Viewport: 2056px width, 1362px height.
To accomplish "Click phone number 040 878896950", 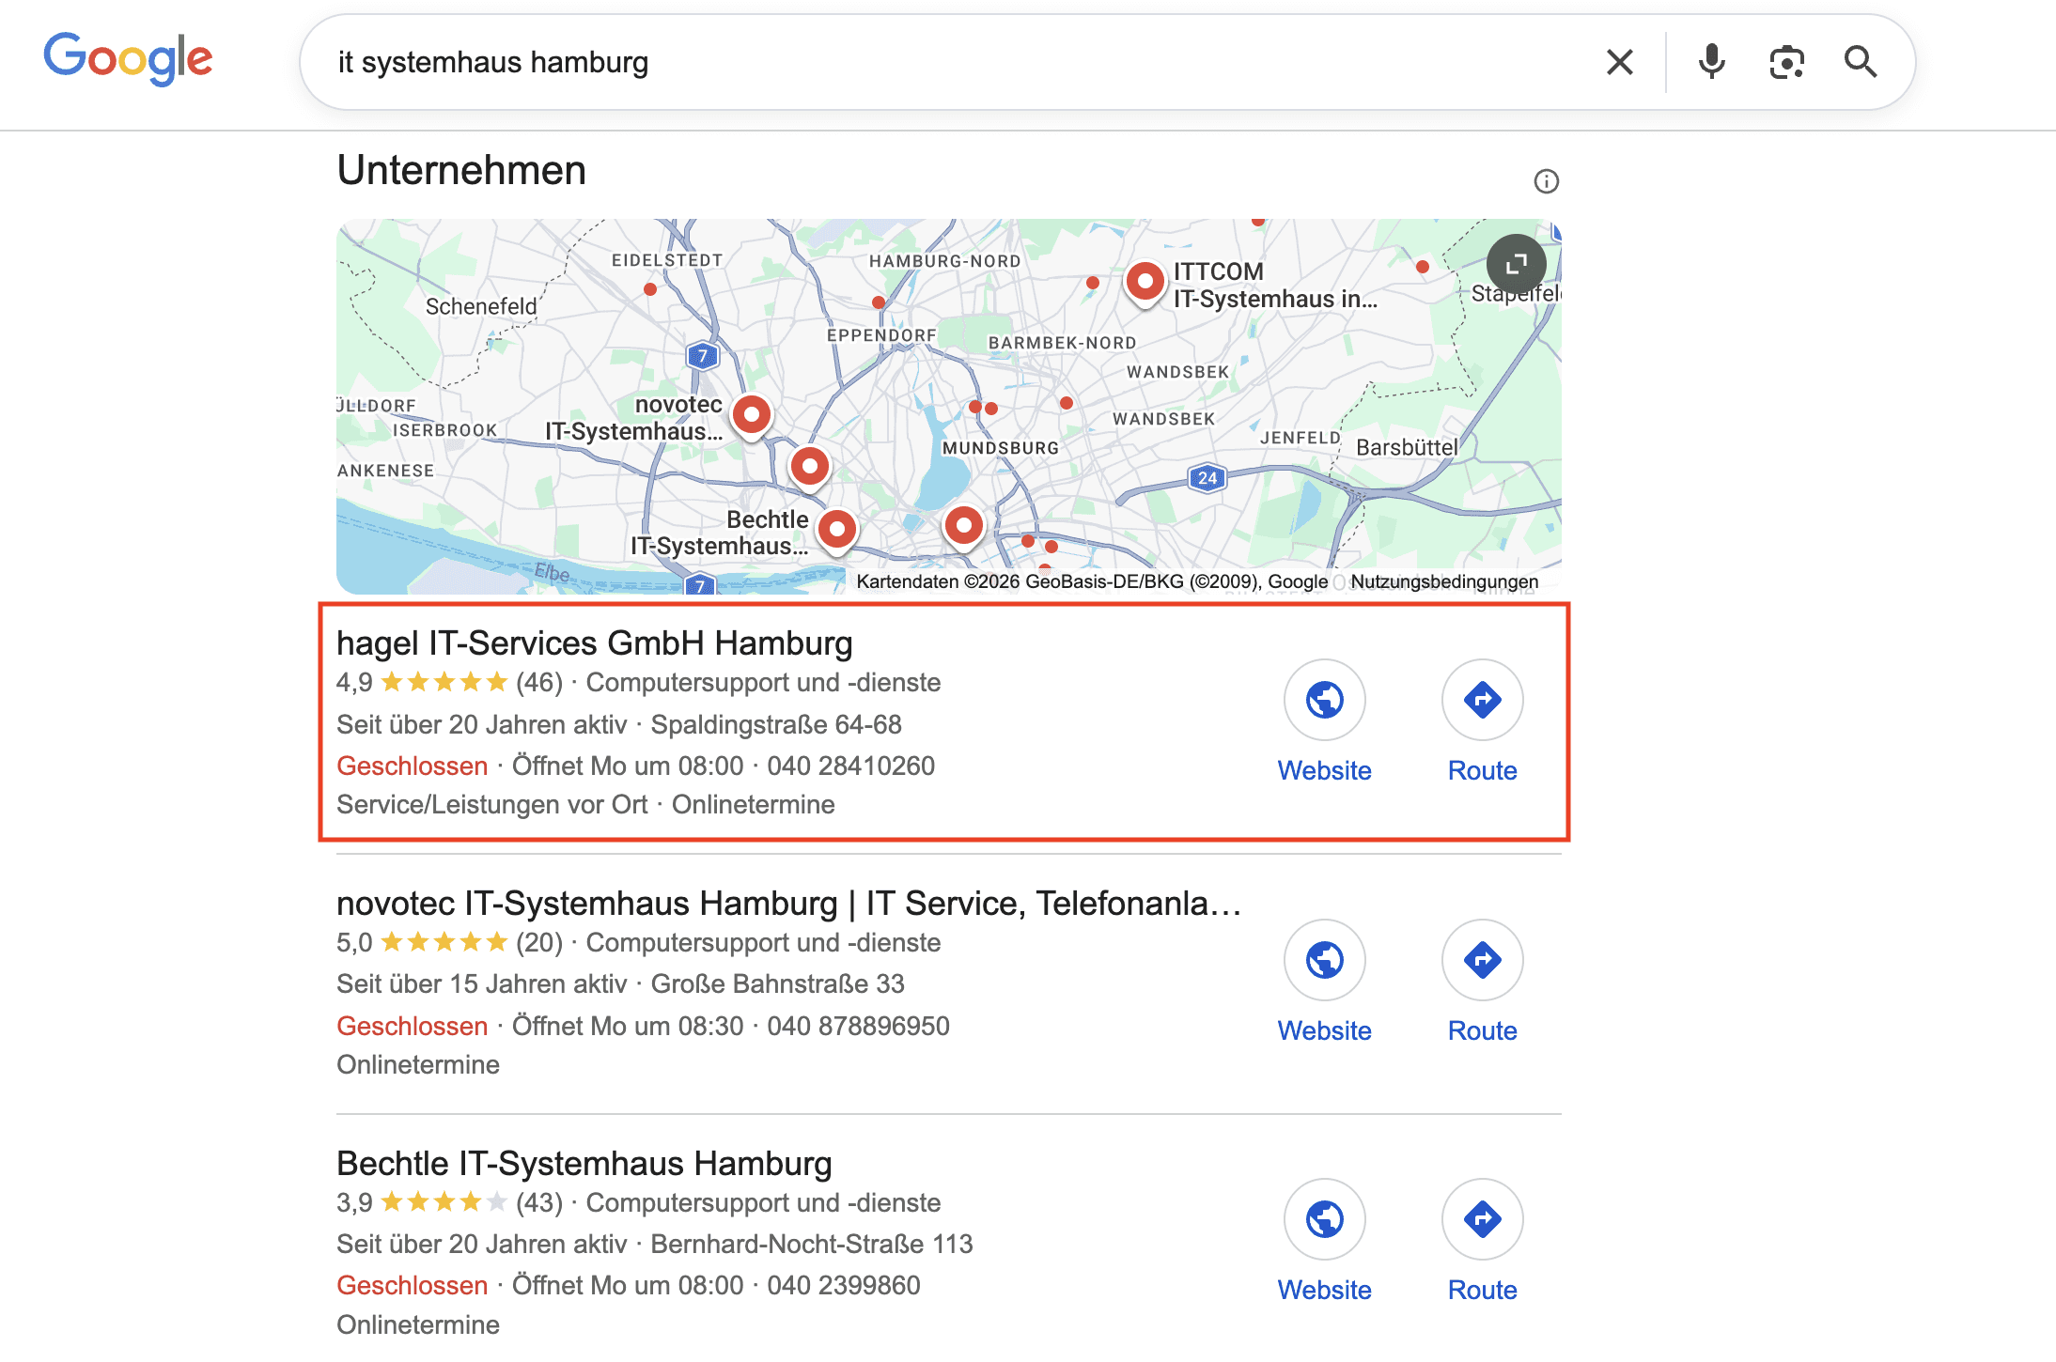I will point(859,1027).
